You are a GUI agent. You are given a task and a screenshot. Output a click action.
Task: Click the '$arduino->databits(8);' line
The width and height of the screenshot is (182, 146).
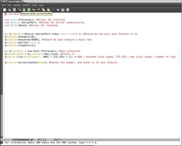tap(21, 37)
